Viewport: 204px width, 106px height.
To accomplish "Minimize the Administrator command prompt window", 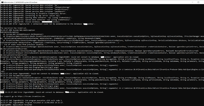I will coord(192,2).
